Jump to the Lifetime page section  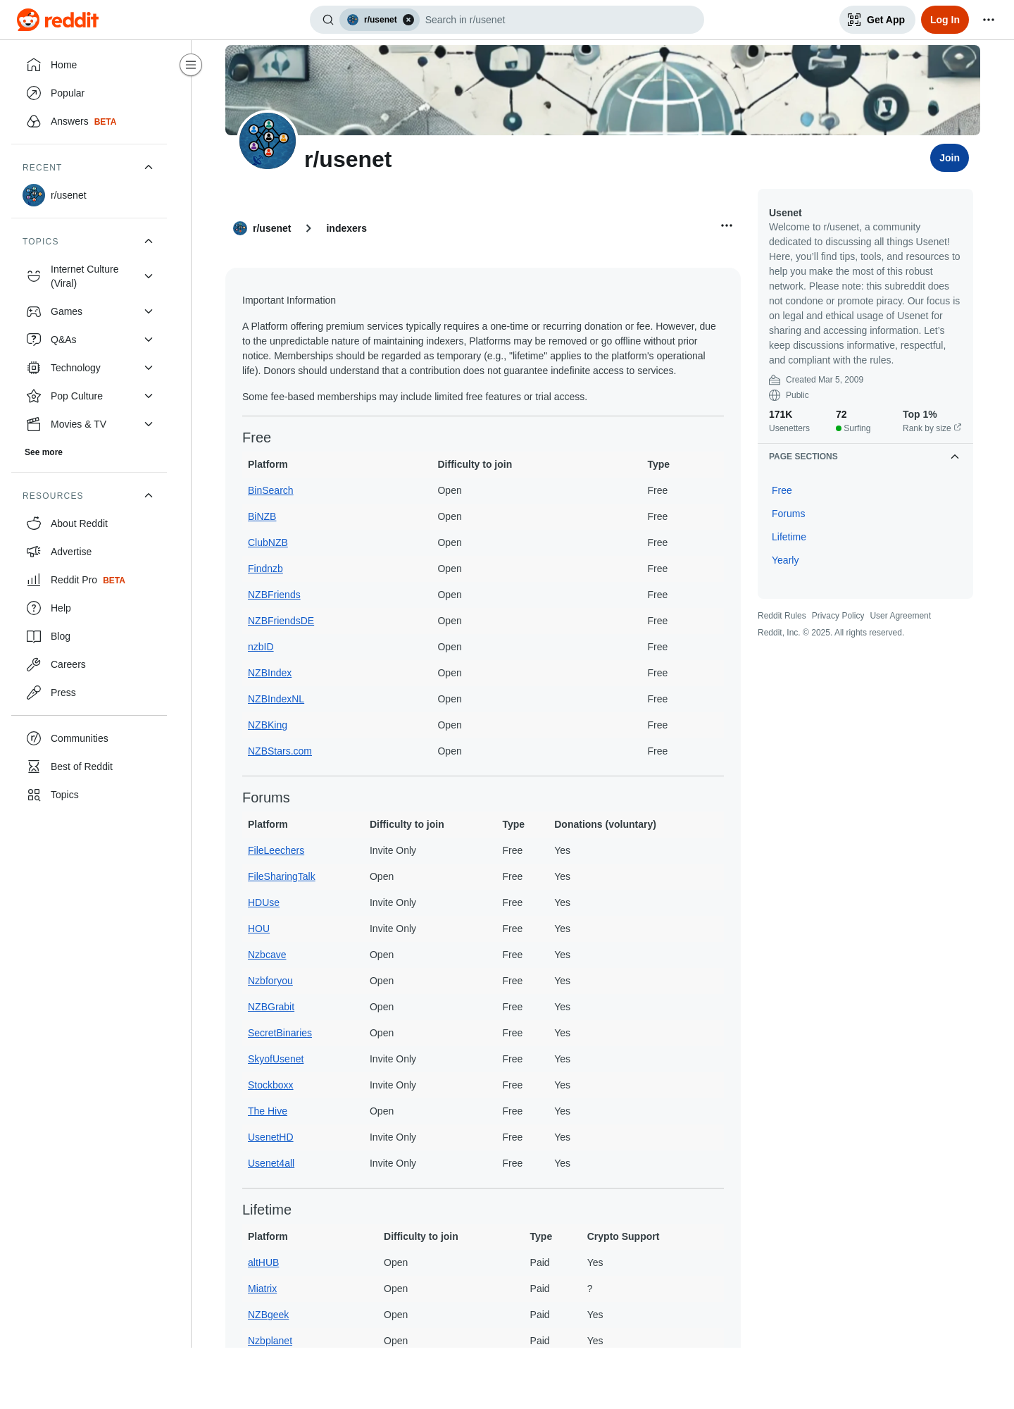tap(789, 537)
